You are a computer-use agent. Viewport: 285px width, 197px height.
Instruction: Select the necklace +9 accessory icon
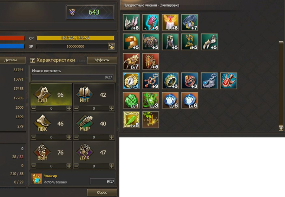(x=151, y=81)
